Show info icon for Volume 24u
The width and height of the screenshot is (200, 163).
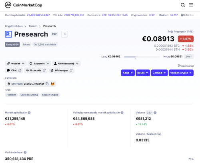(155, 113)
